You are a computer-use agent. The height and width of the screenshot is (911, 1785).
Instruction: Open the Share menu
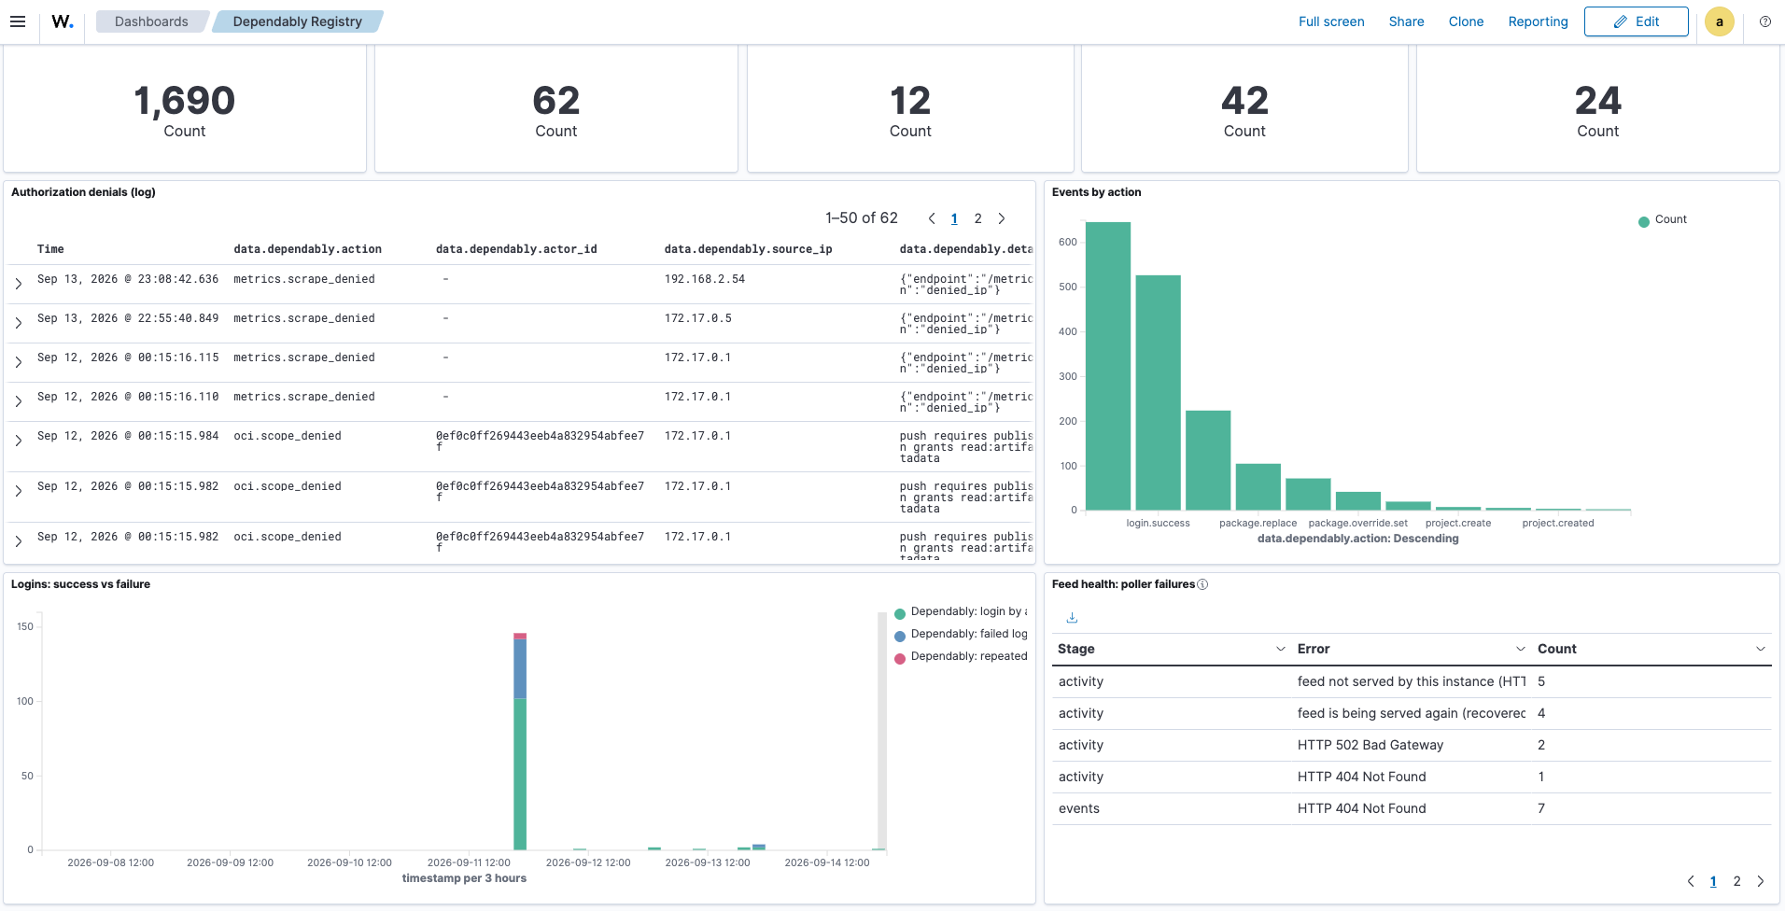pos(1406,21)
